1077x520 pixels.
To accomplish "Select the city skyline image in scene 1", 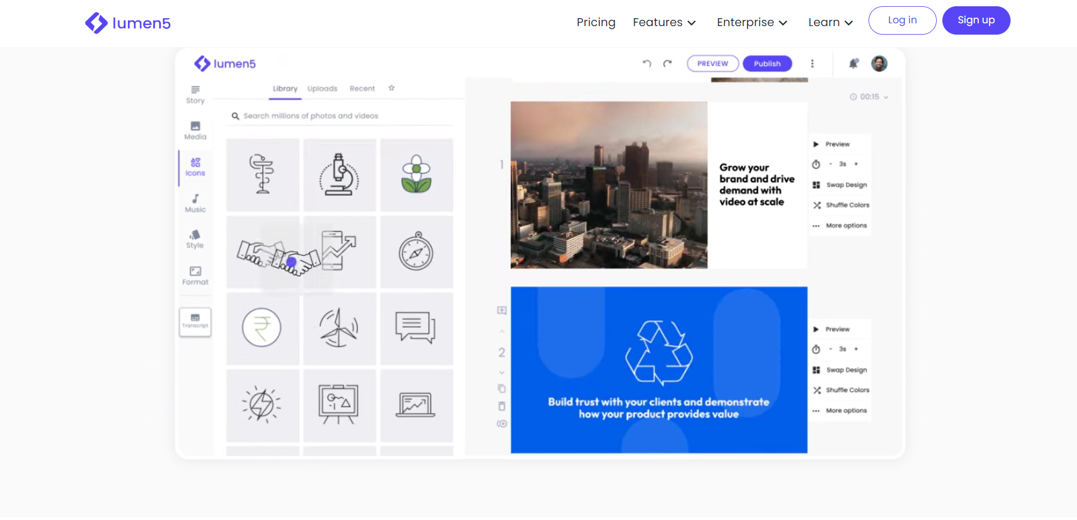I will coord(609,185).
